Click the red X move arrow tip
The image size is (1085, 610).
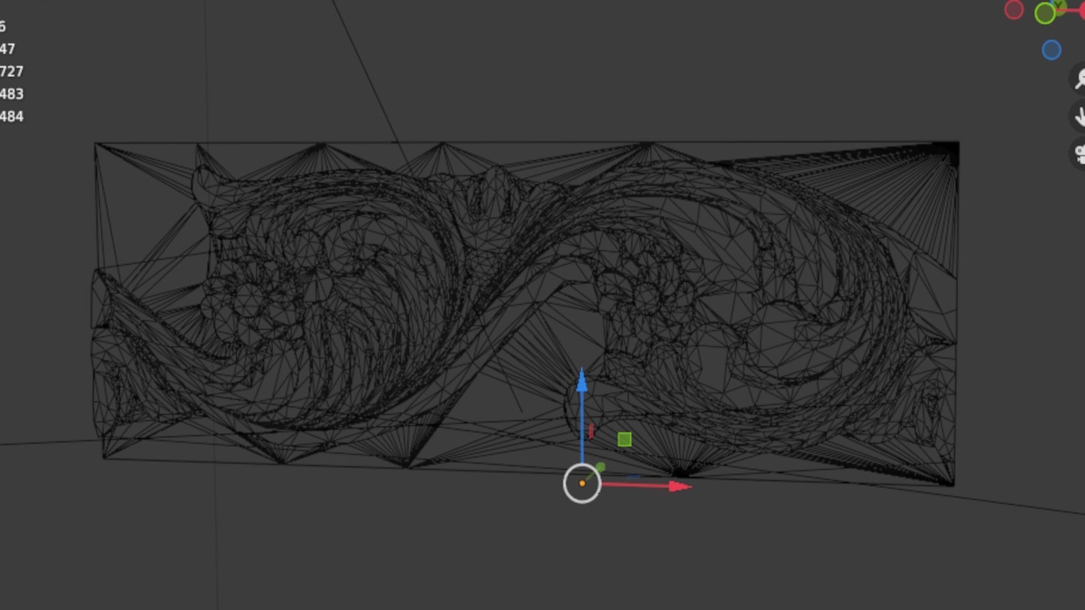678,486
